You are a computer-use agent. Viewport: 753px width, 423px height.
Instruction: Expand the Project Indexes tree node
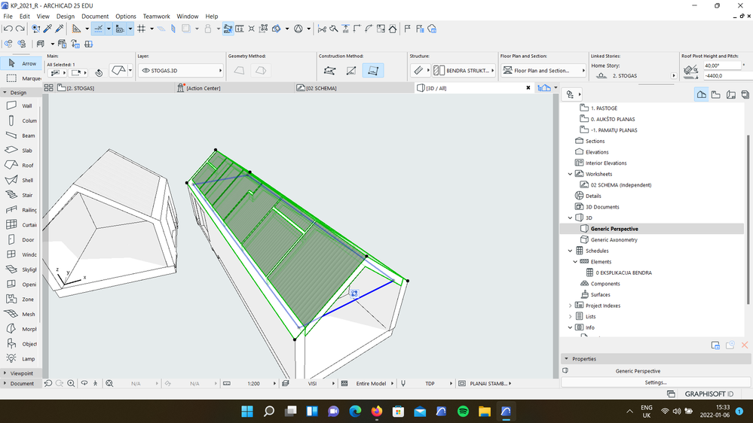(570, 306)
